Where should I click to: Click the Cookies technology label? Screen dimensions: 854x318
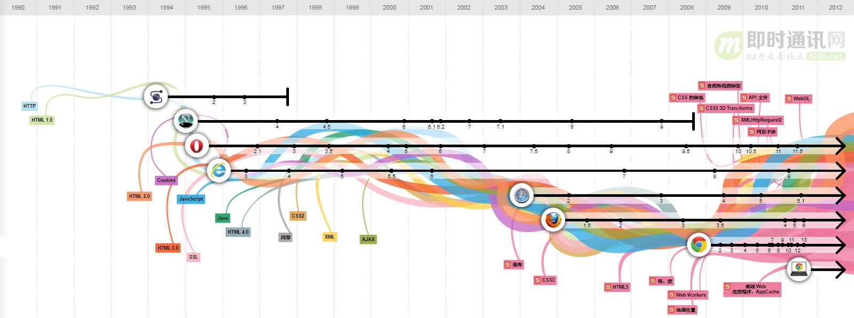[x=166, y=180]
